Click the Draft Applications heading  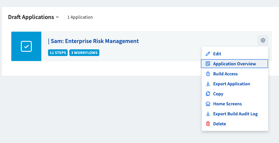[x=31, y=17]
